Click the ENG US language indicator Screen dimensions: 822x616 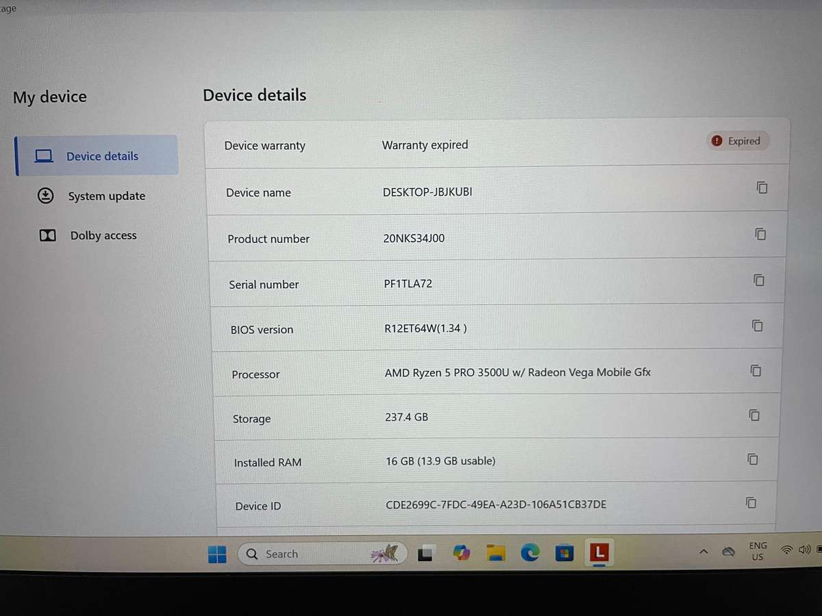click(x=758, y=552)
